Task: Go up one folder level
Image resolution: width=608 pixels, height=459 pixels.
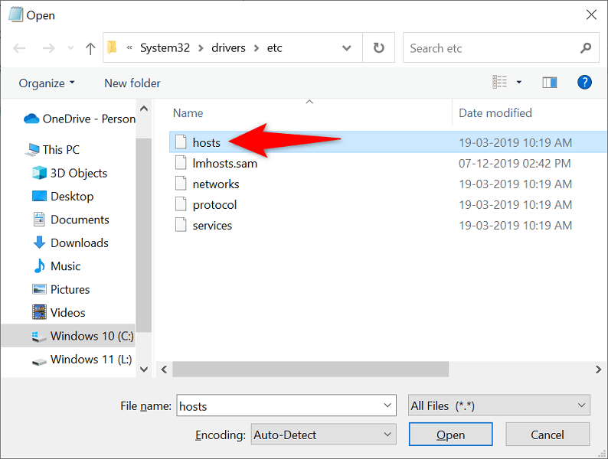Action: 90,48
